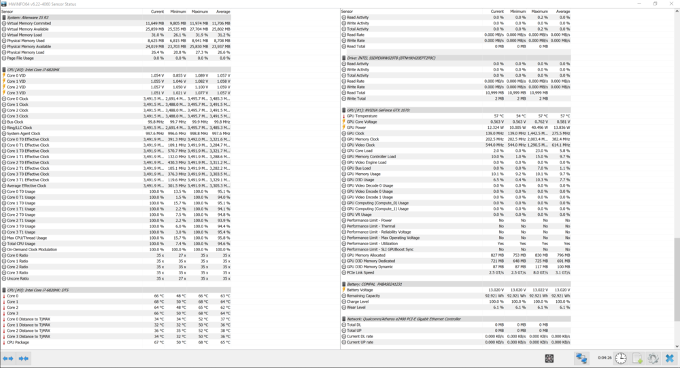
Task: Collapse the GPU [#1] NVIDIA GeForce GTX 1070 section
Action: (343, 110)
